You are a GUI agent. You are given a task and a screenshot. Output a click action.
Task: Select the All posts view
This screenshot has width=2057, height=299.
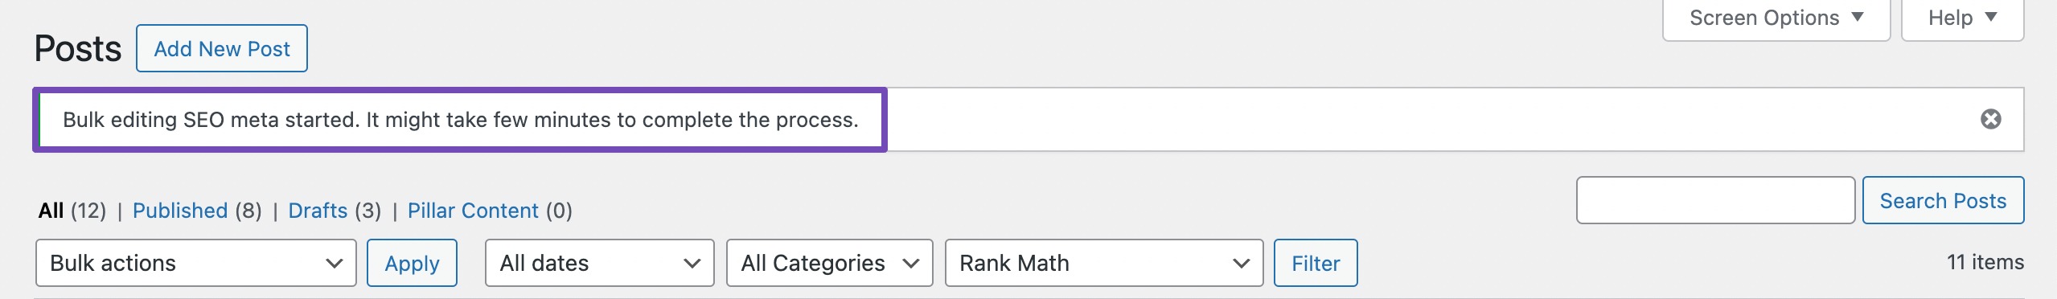click(x=51, y=211)
